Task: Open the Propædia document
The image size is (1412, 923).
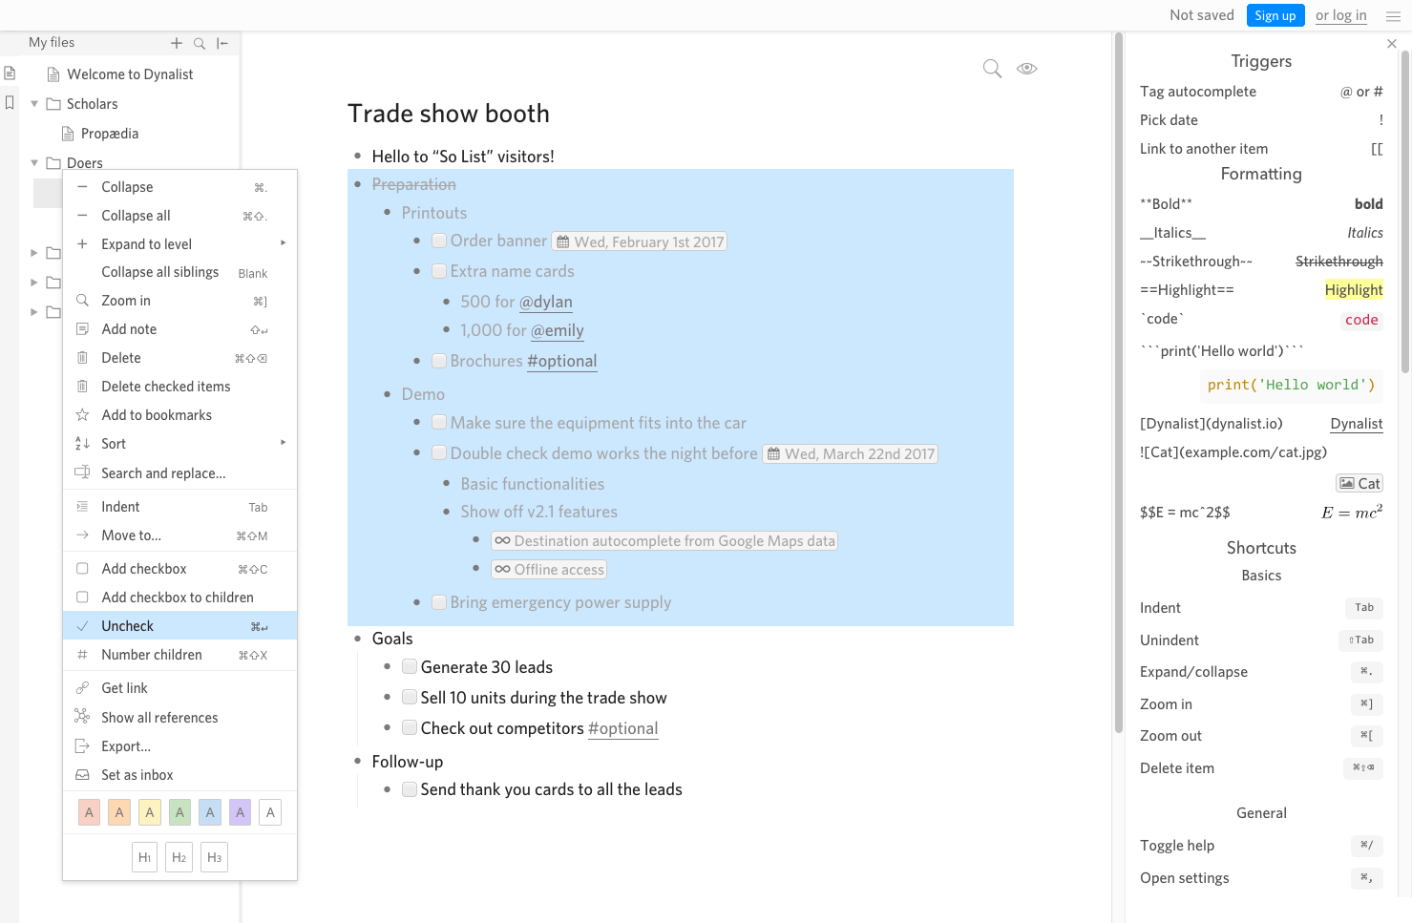Action: [110, 134]
